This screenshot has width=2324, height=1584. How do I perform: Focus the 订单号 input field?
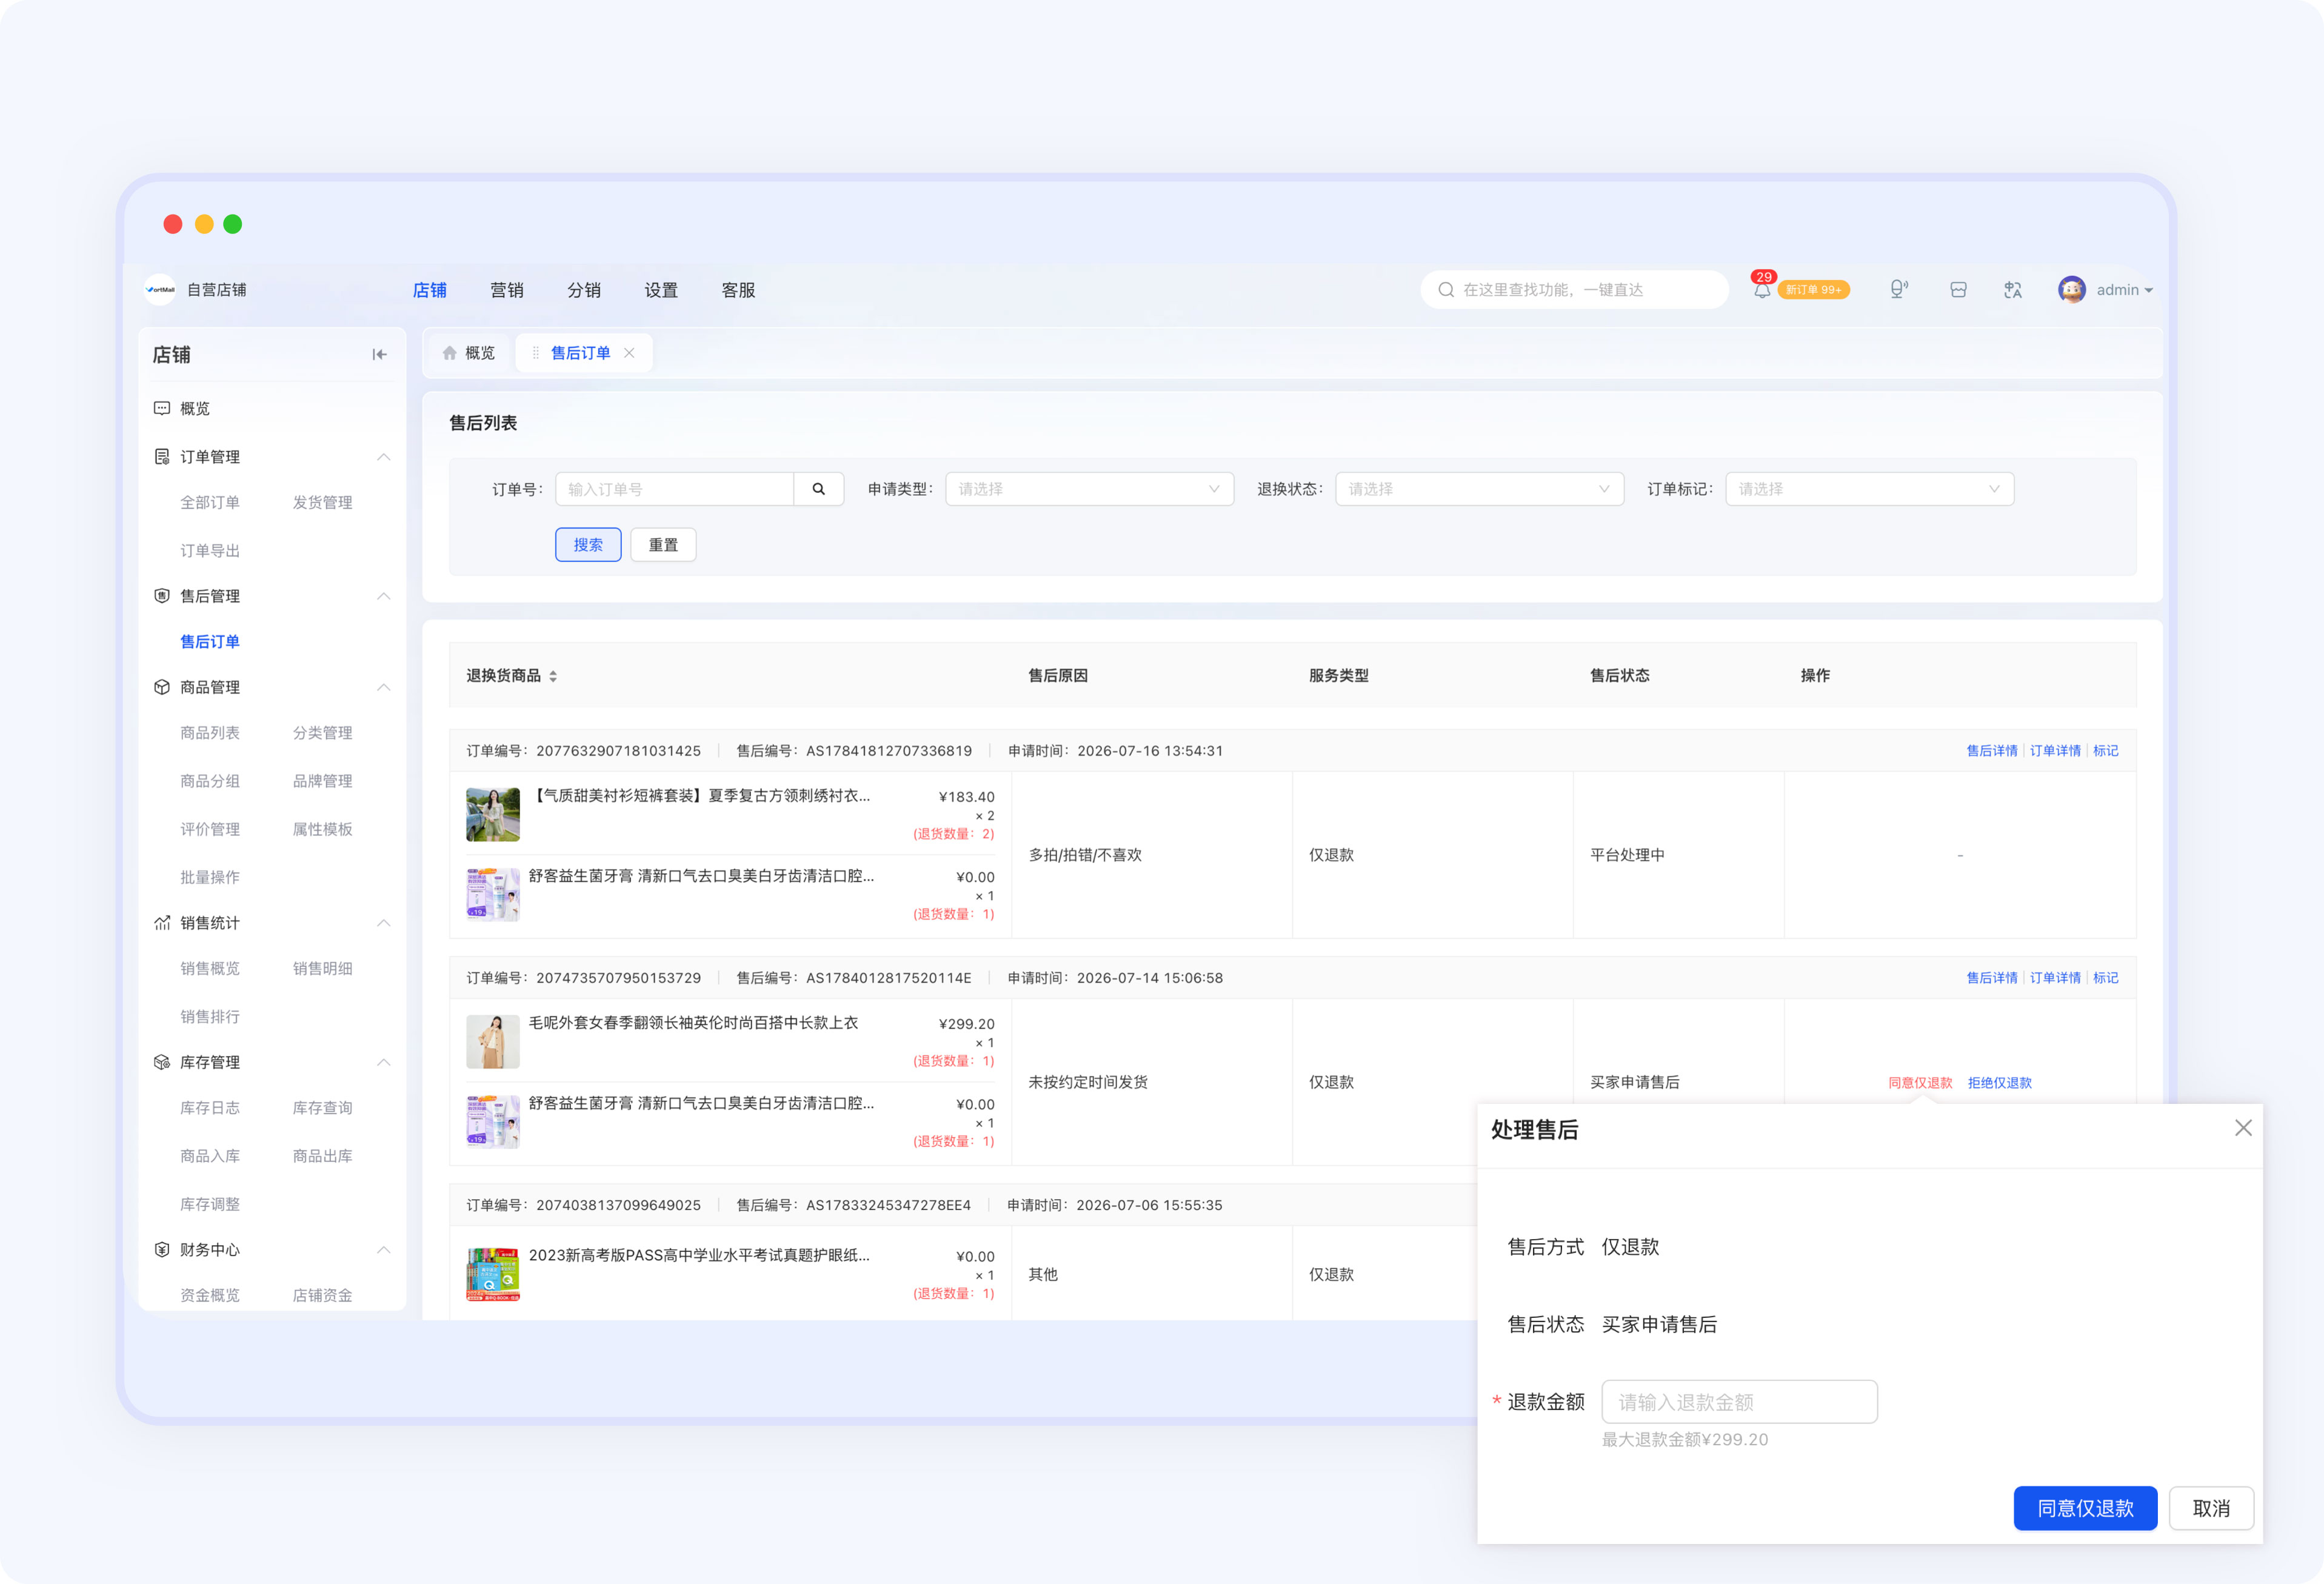point(675,489)
